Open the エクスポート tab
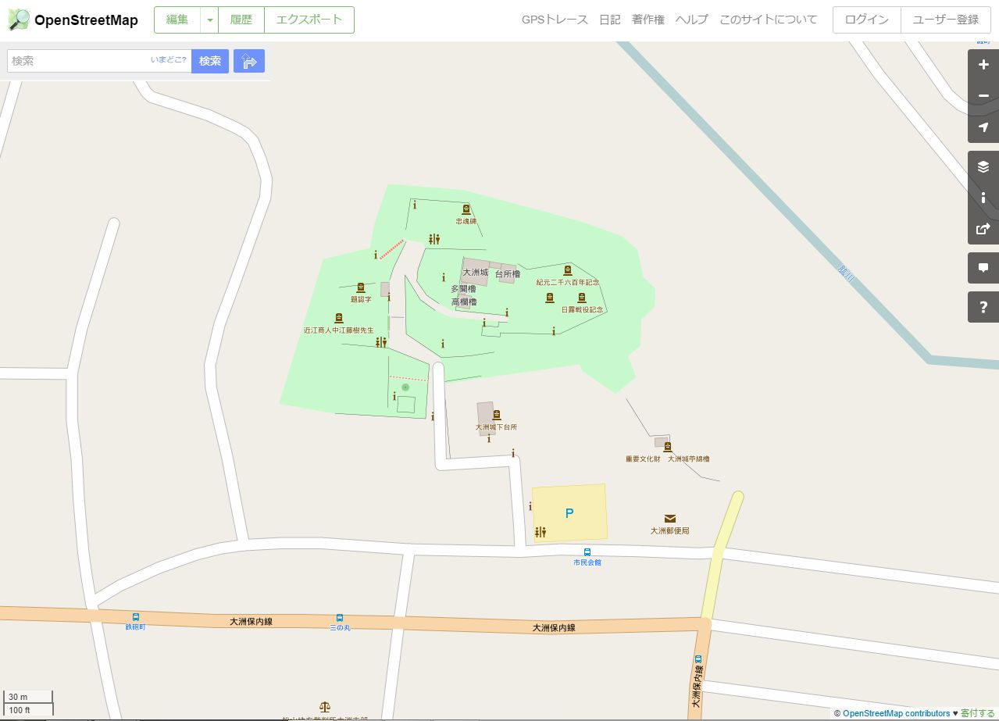Screen dimensions: 999x721 pos(309,20)
